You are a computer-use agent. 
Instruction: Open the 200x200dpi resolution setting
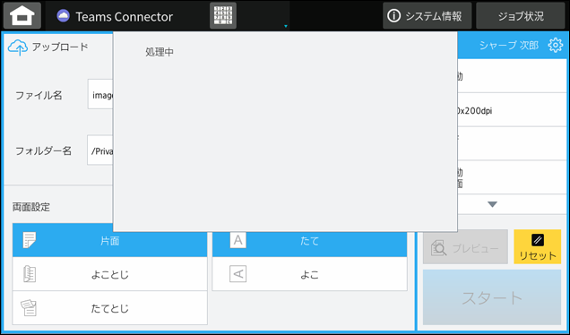click(x=512, y=110)
